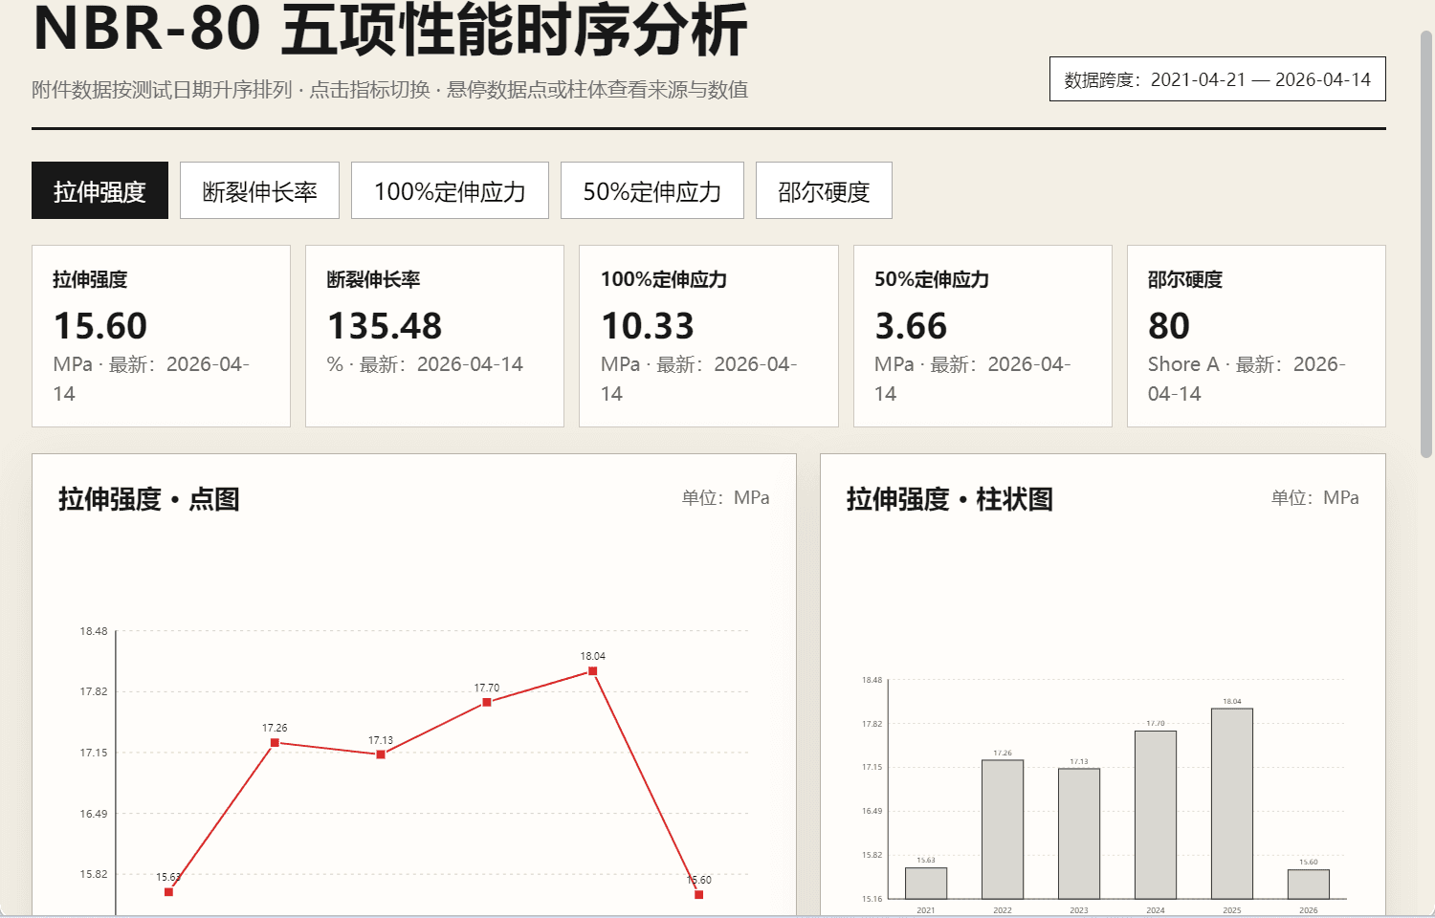This screenshot has height=918, width=1435.
Task: Click the 邵尔硬度 80 summary card
Action: click(x=1256, y=336)
